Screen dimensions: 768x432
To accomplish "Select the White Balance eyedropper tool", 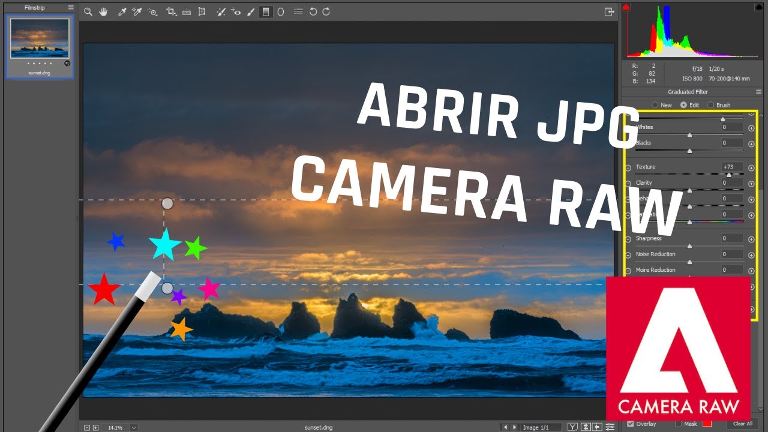I will click(122, 11).
